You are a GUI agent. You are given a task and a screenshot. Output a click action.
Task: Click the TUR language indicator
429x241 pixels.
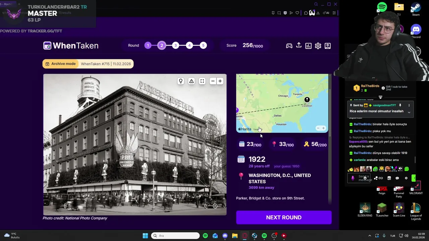pyautogui.click(x=392, y=236)
